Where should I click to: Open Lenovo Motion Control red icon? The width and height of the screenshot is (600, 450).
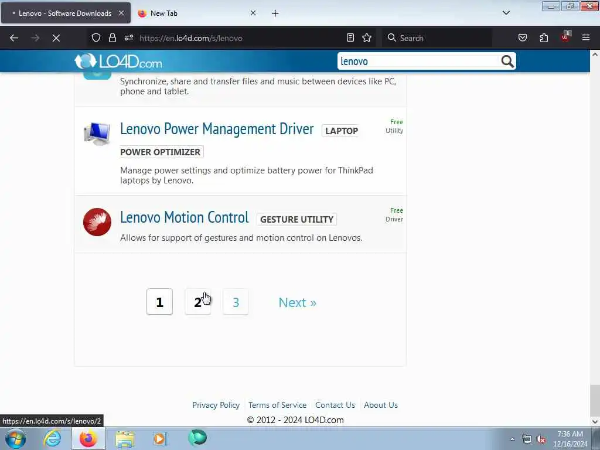pos(97,222)
